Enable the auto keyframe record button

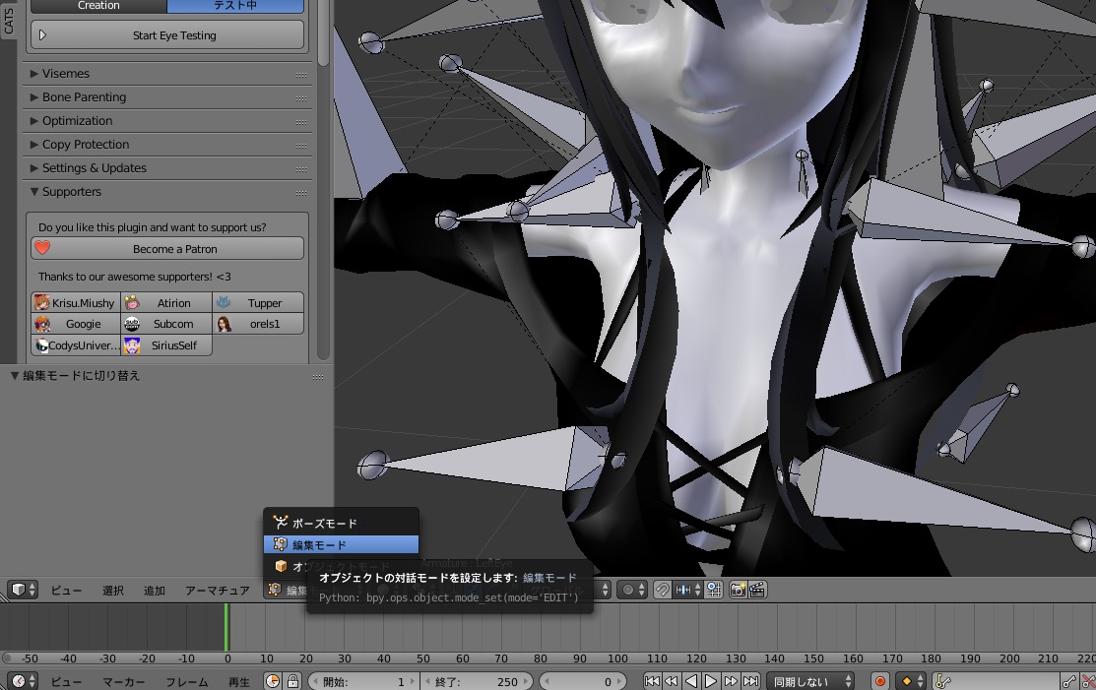(879, 681)
